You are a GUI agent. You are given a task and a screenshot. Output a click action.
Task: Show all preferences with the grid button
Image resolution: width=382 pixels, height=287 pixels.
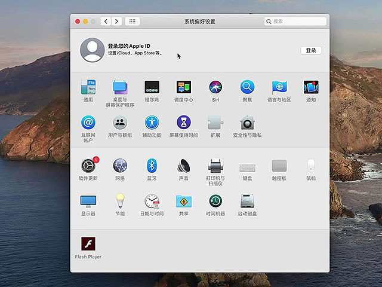[x=133, y=22]
